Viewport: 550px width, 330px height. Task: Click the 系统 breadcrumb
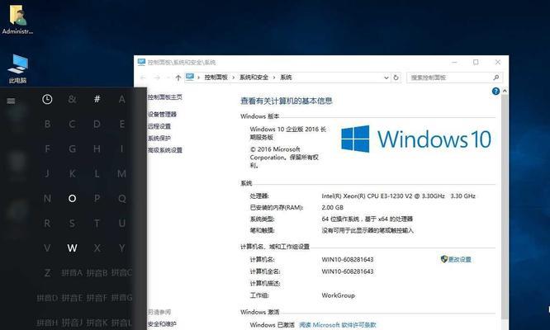(x=287, y=78)
